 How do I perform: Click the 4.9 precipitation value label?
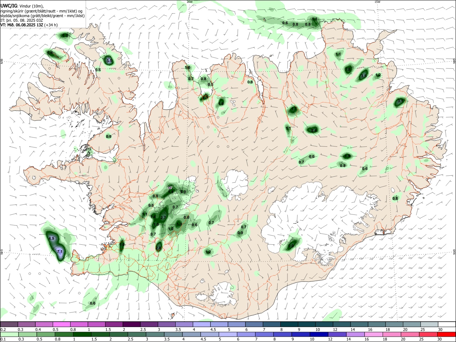pyautogui.click(x=51, y=238)
